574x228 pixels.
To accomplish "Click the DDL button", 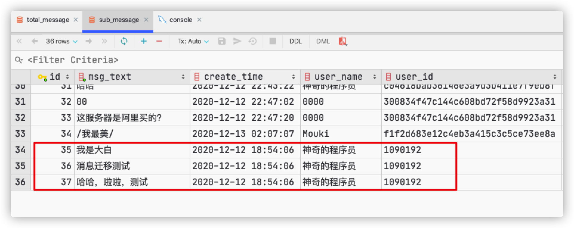I will 295,41.
